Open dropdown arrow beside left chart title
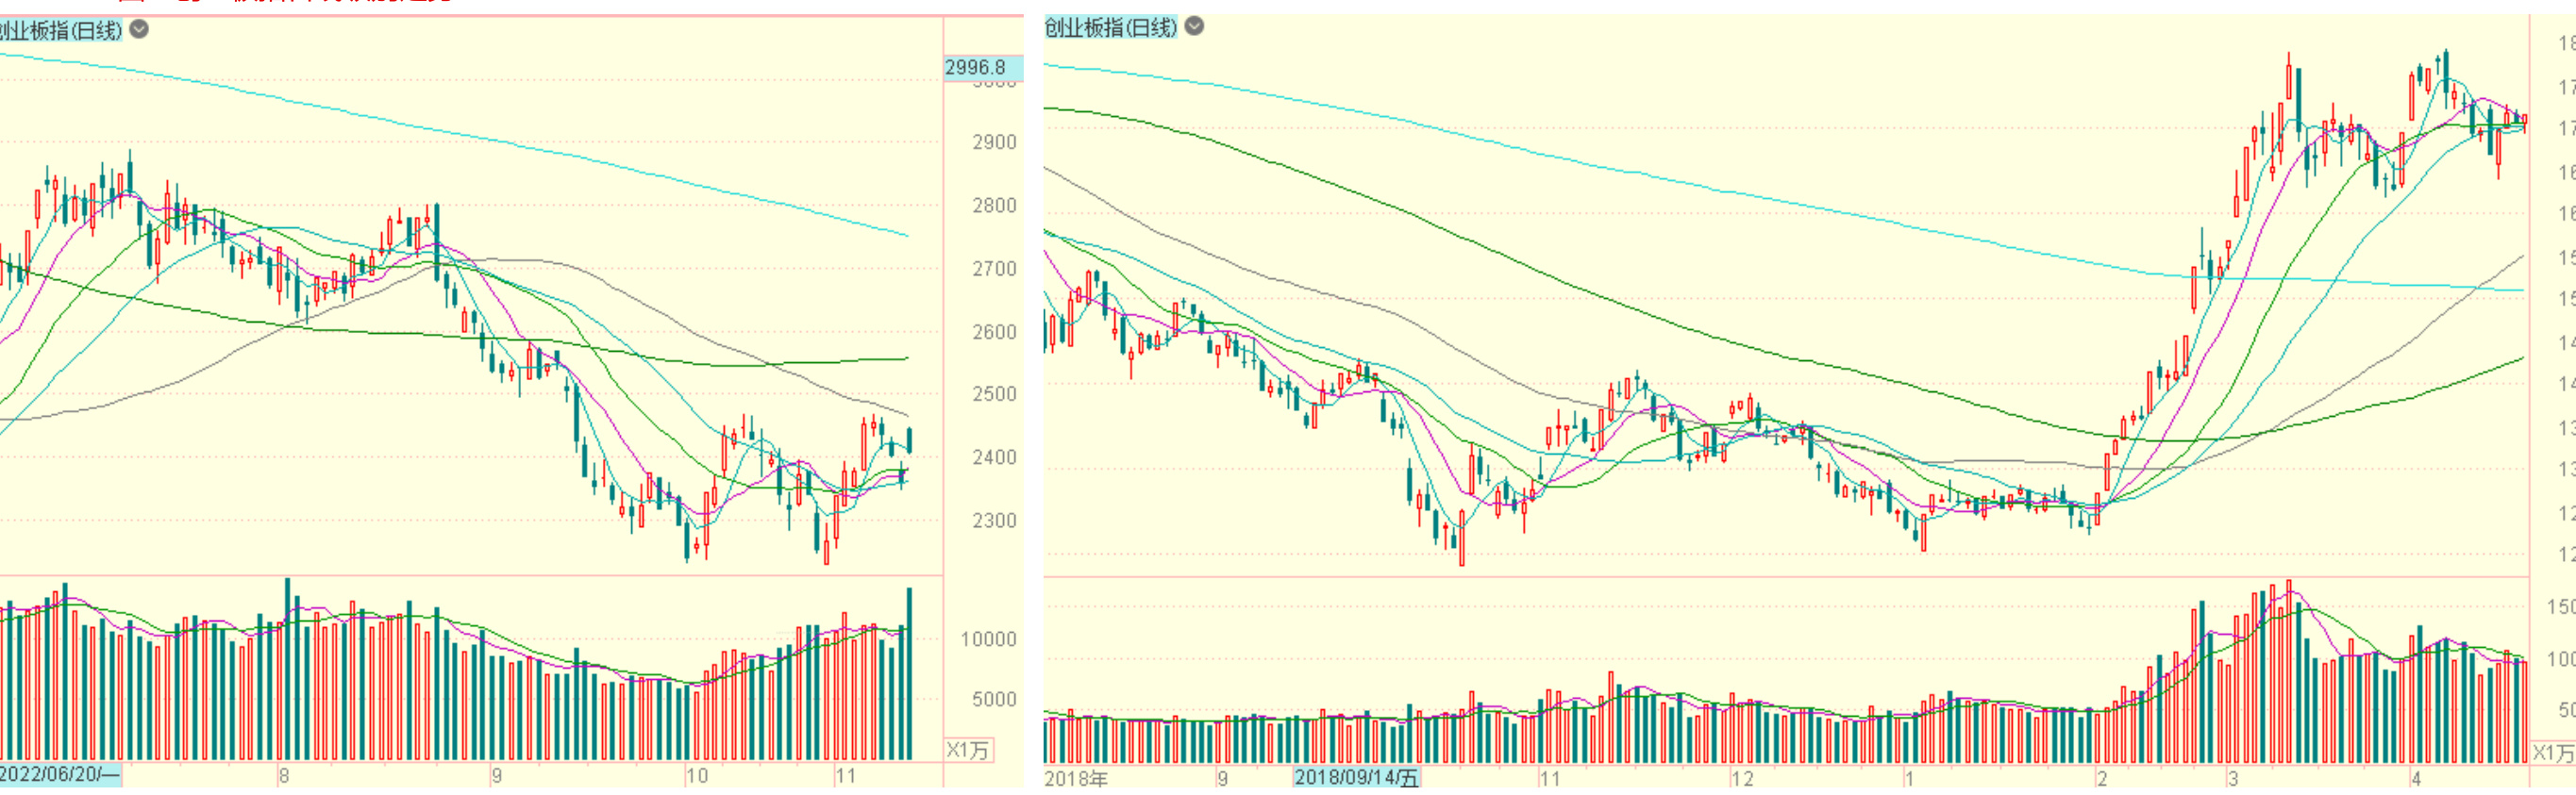Screen dimensions: 2576x795 coord(140,30)
